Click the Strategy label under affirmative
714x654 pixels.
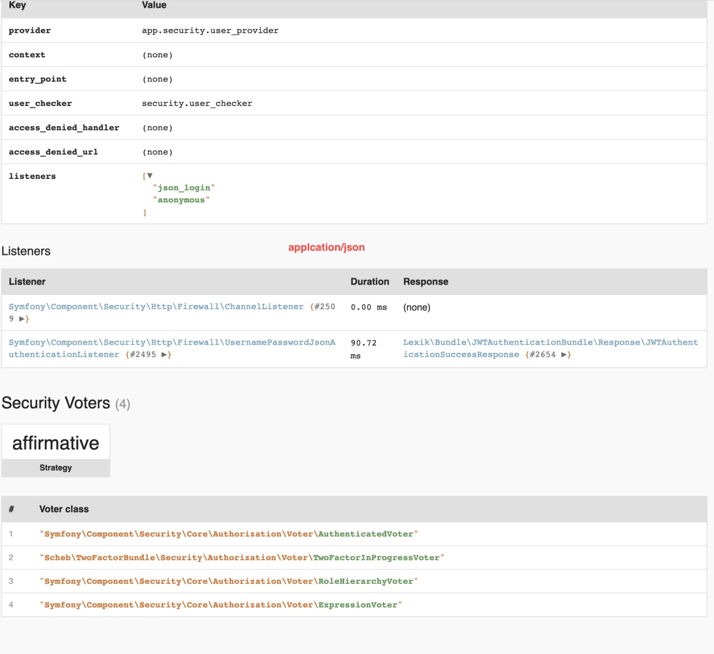(56, 468)
